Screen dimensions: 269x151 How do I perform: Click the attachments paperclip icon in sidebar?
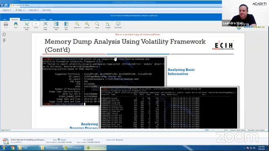pyautogui.click(x=4, y=40)
